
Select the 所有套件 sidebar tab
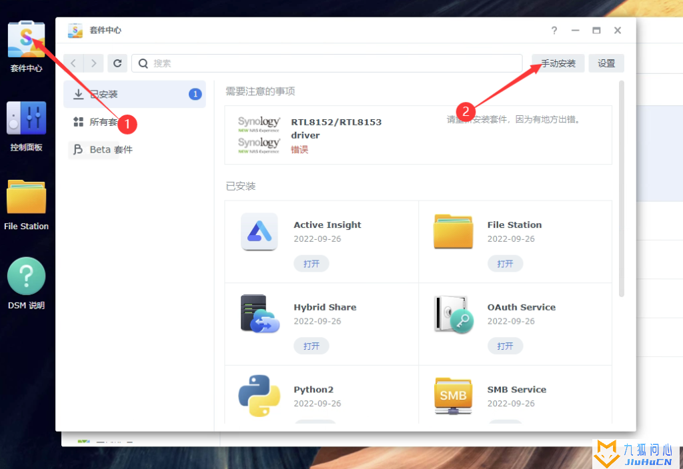pyautogui.click(x=135, y=122)
